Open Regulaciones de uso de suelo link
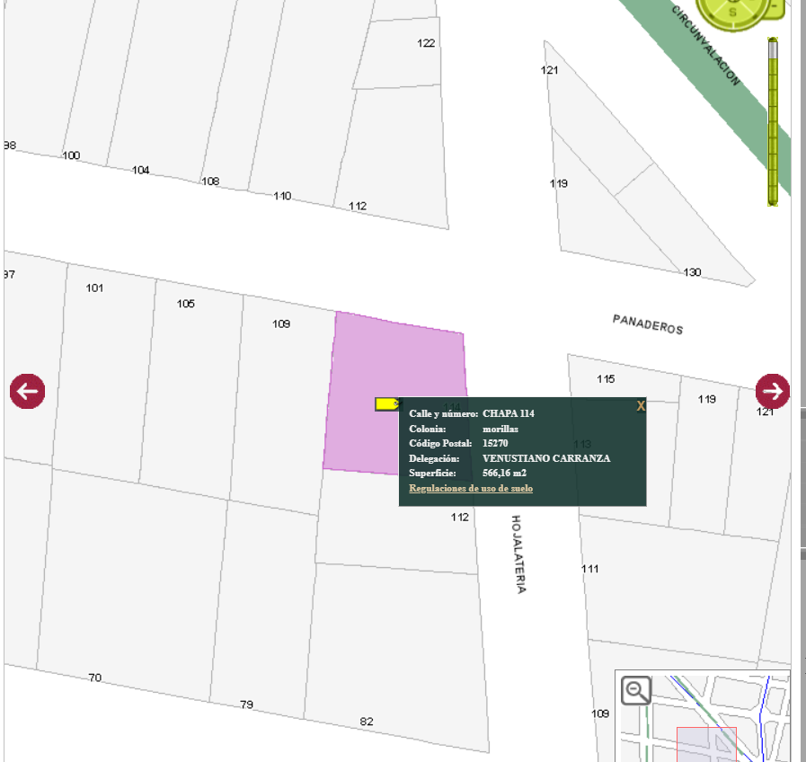 [471, 488]
